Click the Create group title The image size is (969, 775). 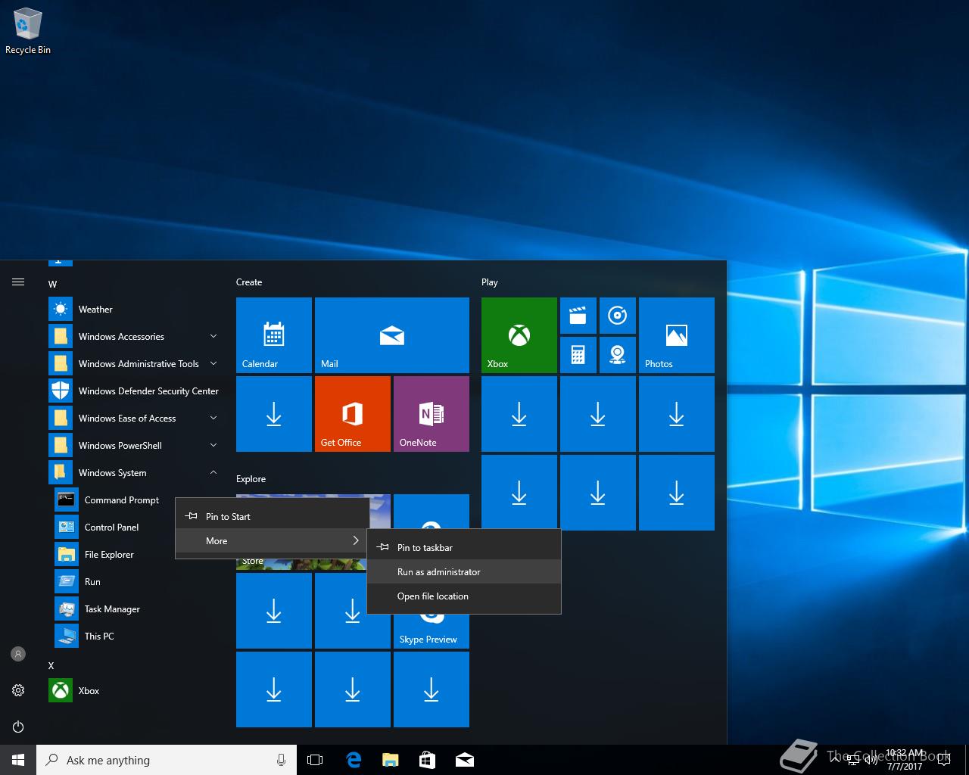(249, 282)
